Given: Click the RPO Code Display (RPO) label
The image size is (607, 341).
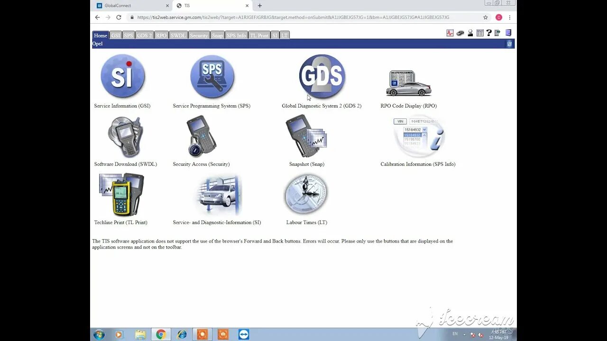Looking at the screenshot, I should [x=408, y=106].
